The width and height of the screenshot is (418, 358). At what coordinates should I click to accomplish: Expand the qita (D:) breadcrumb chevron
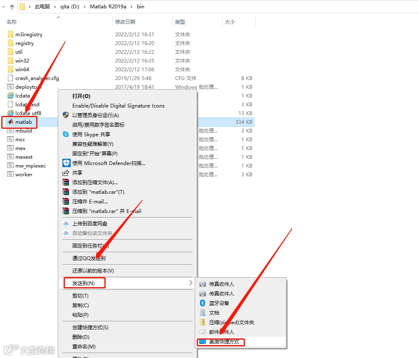coord(84,7)
